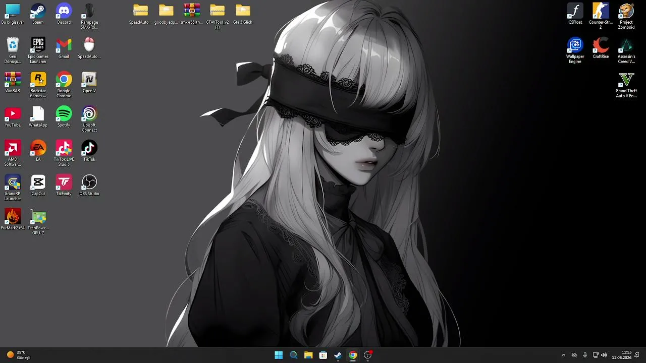Click the TikTok desktop shortcut

(x=89, y=151)
